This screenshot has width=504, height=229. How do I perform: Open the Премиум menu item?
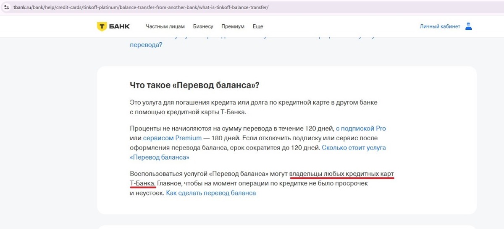tap(233, 26)
